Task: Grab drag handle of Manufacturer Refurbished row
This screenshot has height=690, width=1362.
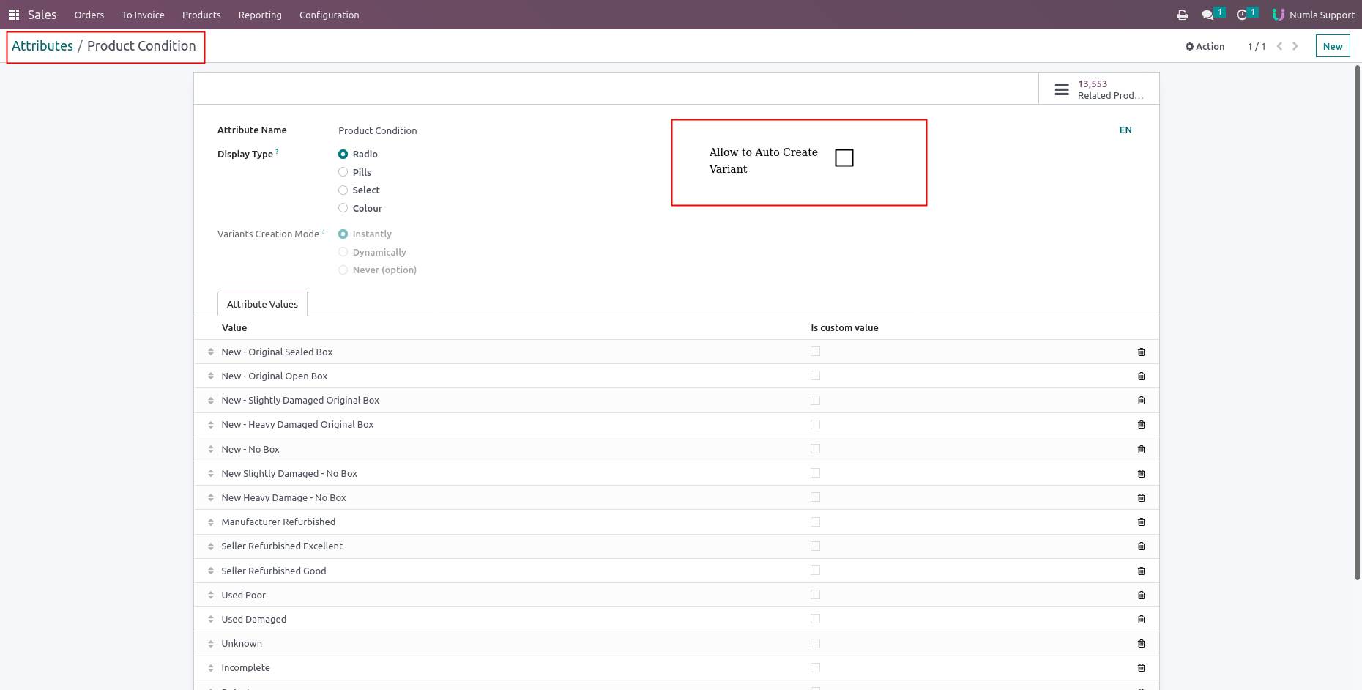Action: click(x=211, y=522)
